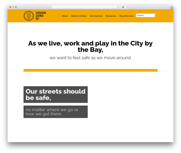Click the browser address bar

pyautogui.click(x=86, y=7)
